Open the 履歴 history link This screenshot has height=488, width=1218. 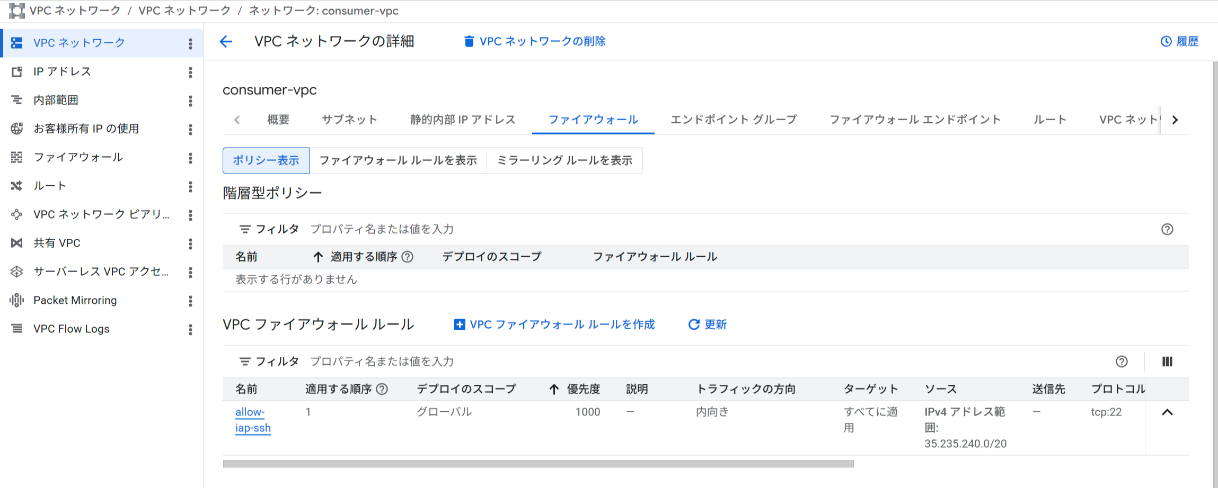(1180, 41)
